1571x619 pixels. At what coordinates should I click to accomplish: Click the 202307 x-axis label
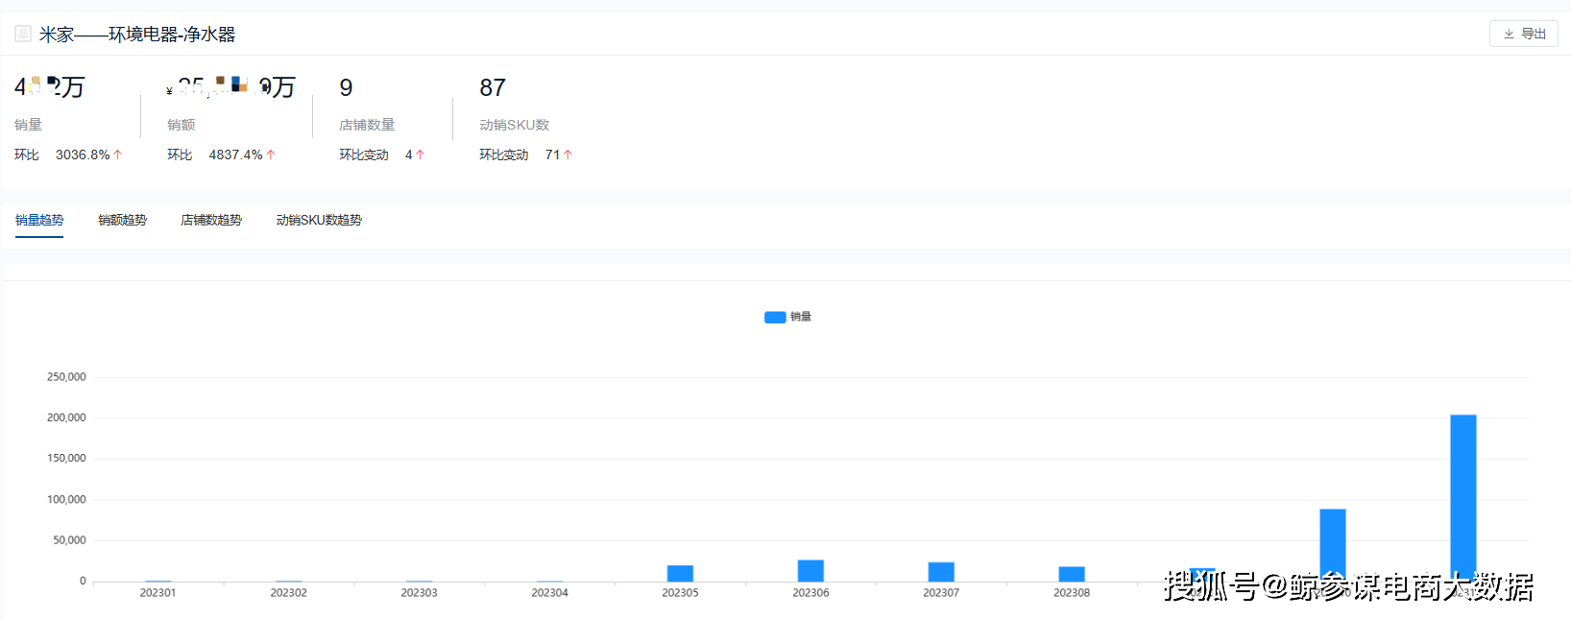[x=941, y=593]
